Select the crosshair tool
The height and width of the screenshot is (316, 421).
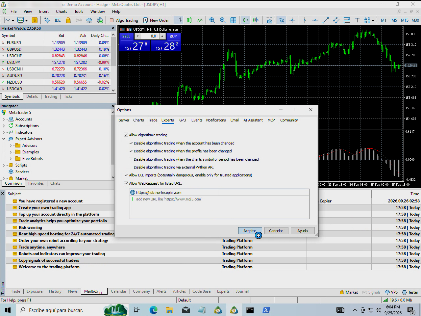click(292, 20)
